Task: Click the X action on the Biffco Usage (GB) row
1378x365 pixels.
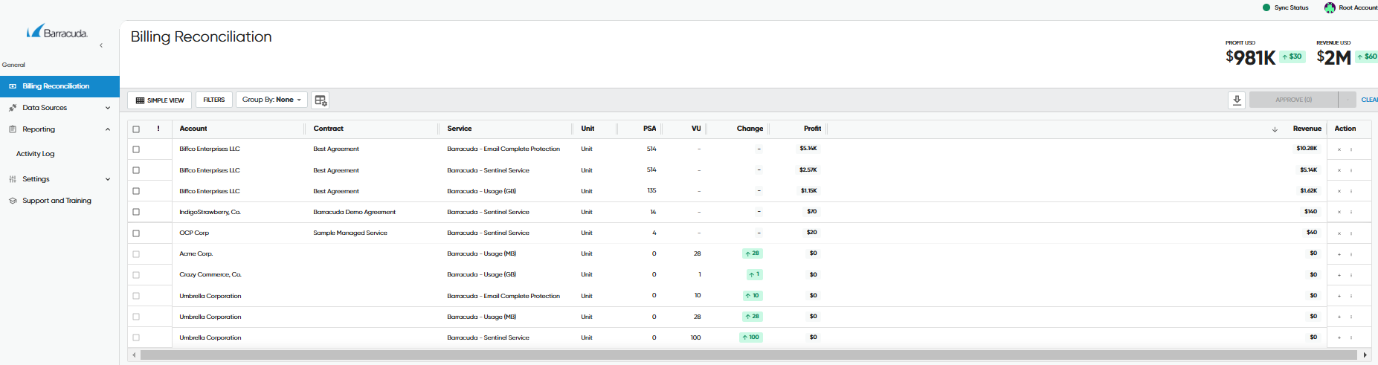Action: tap(1339, 191)
